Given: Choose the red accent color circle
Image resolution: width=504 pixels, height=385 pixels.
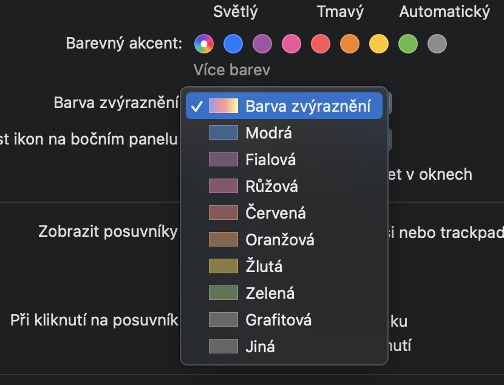Looking at the screenshot, I should (321, 44).
